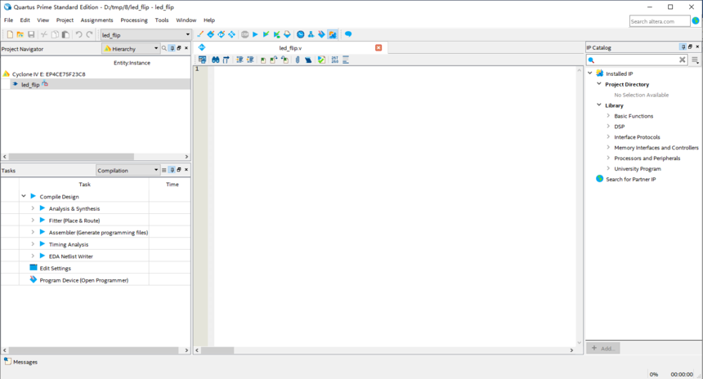Toggle line numbers icon in editor toolbar
Screen dimensions: 703x379
pyautogui.click(x=334, y=60)
